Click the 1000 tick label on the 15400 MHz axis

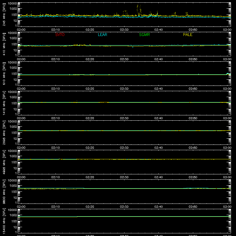coord(13,215)
